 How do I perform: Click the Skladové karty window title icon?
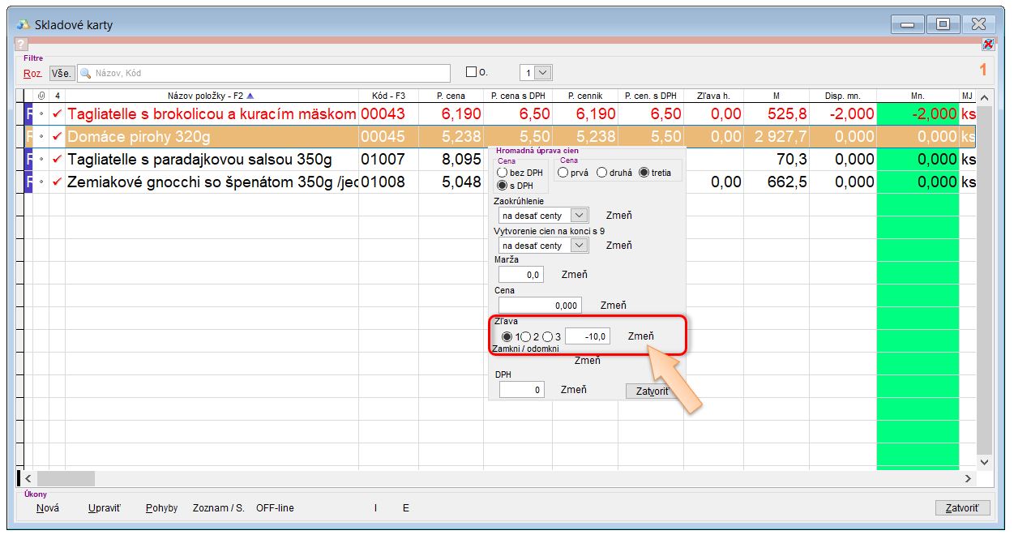[24, 24]
